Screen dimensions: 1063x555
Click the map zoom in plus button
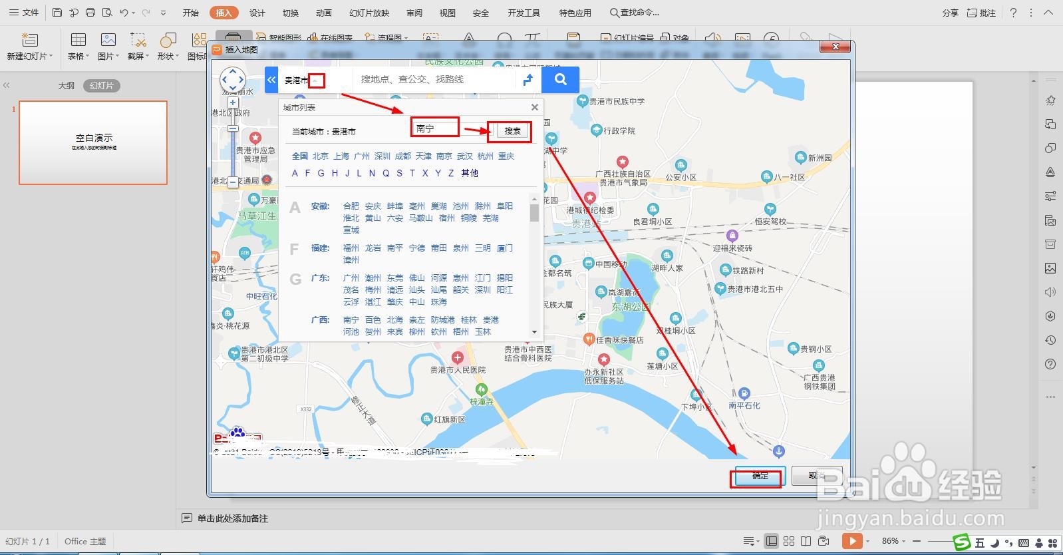coord(232,103)
